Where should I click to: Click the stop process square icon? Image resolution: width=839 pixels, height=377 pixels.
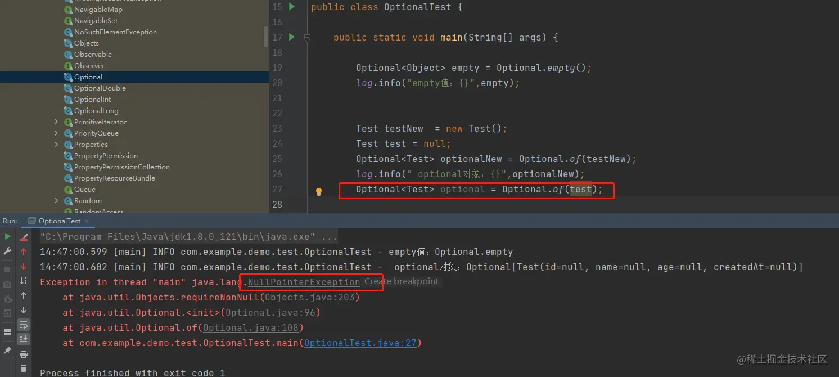pyautogui.click(x=7, y=269)
